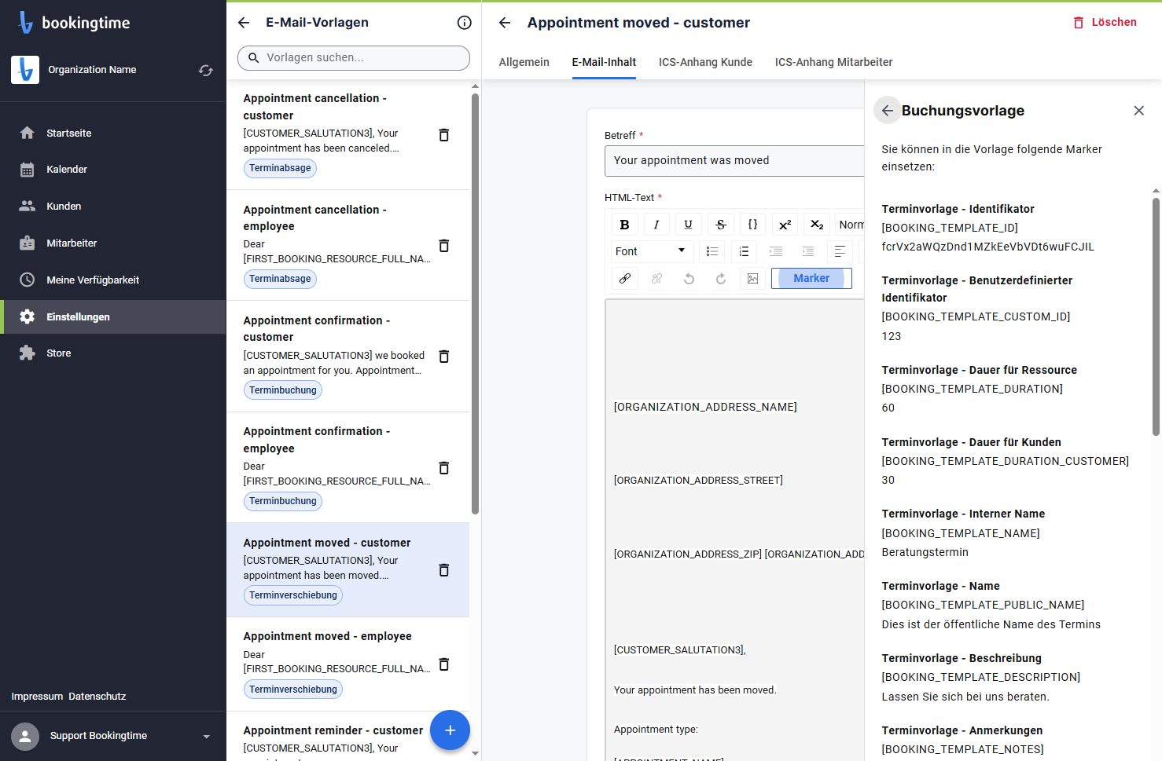Insert a code block with the braces icon

point(752,225)
